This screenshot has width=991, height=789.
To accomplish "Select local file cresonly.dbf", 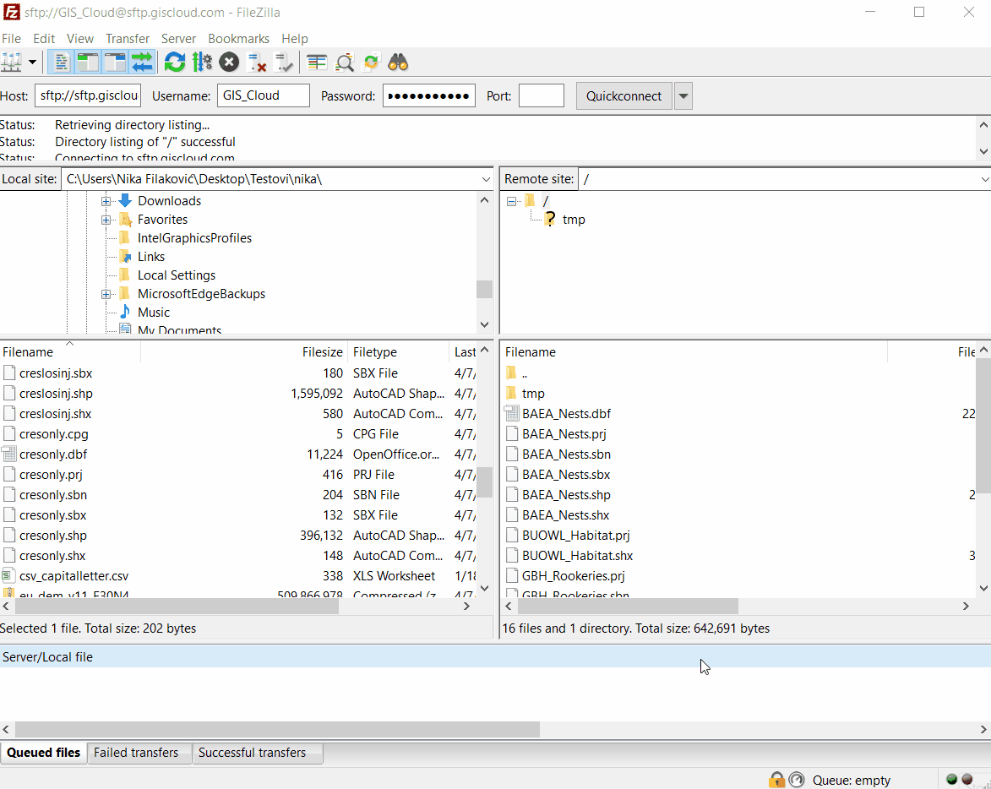I will [53, 454].
